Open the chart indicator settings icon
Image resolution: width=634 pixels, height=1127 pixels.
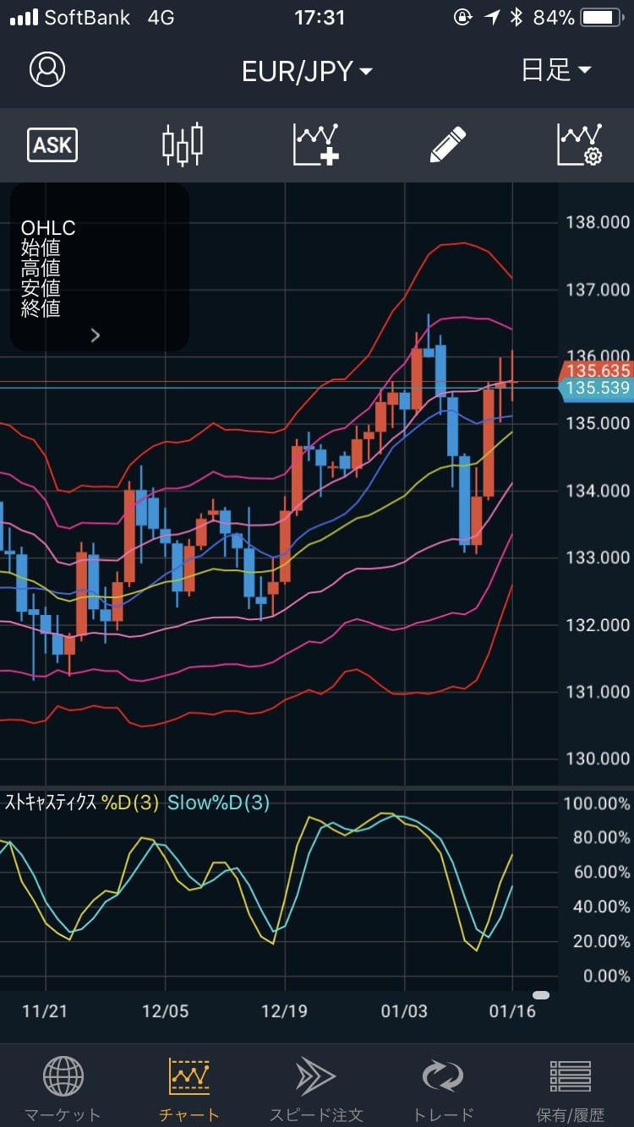(580, 144)
